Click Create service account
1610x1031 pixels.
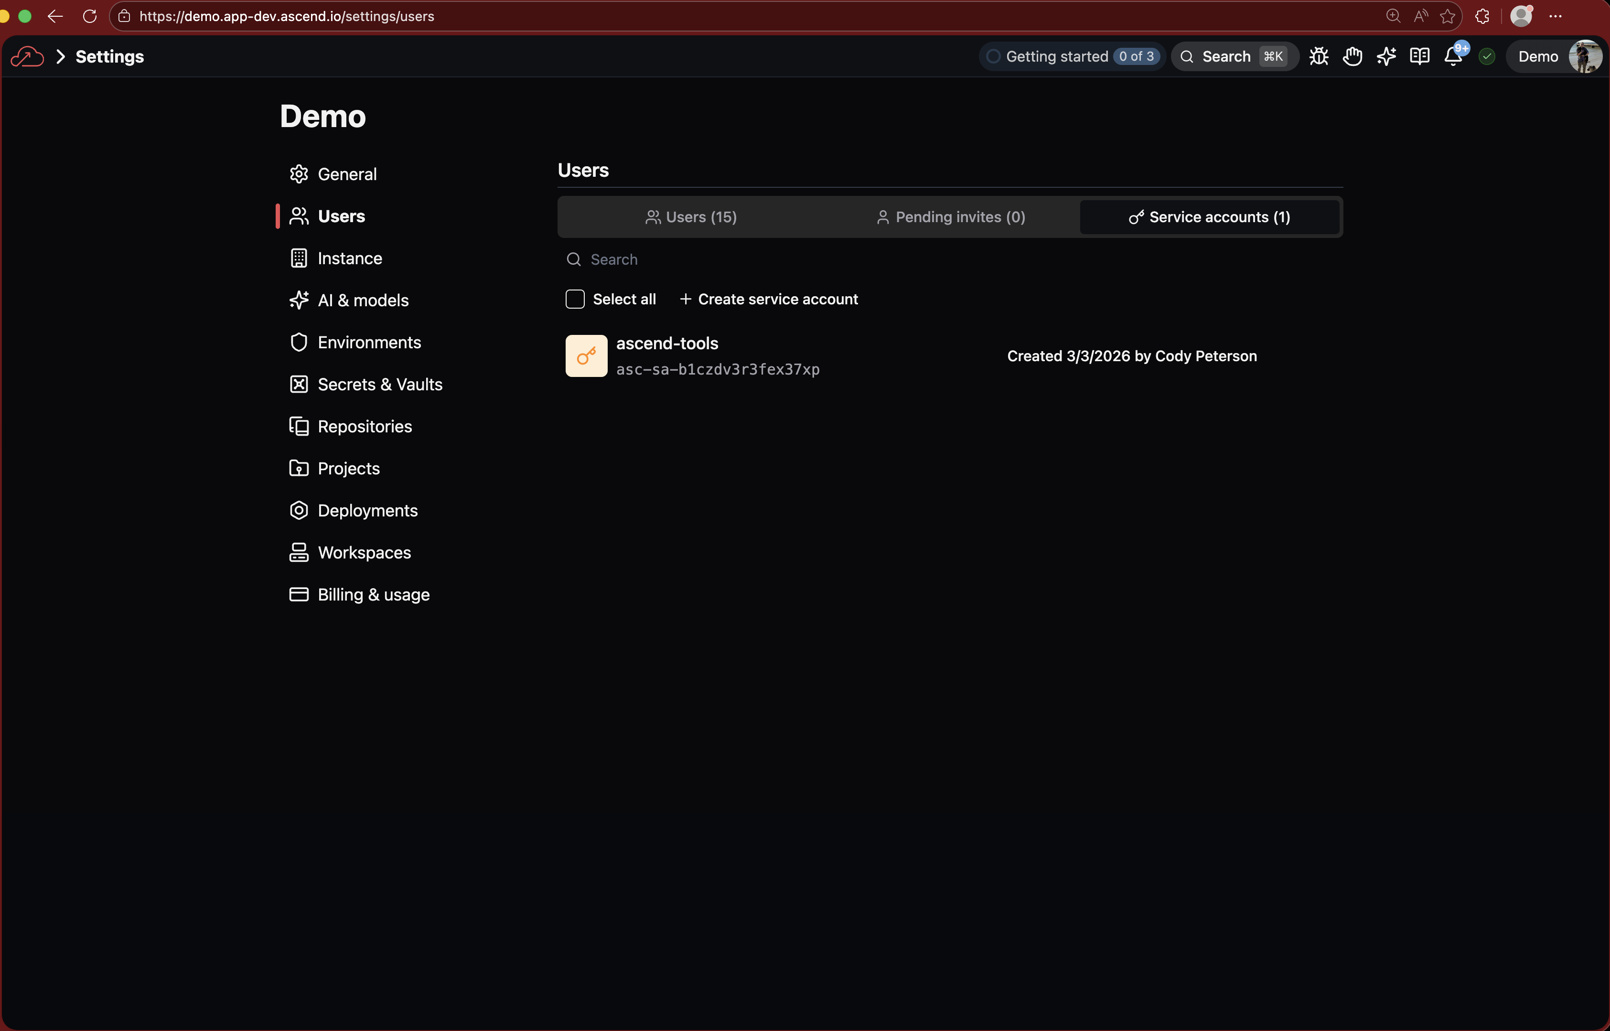tap(769, 299)
